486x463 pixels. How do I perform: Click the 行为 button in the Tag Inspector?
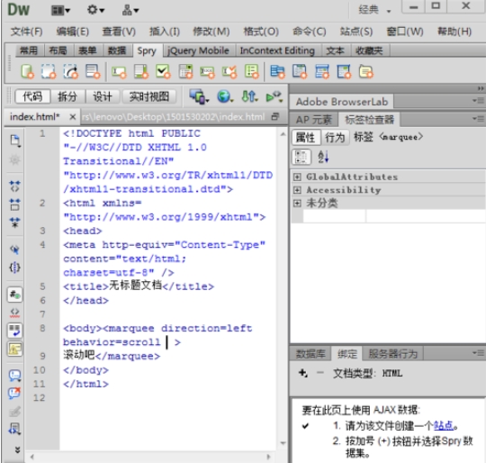point(335,137)
